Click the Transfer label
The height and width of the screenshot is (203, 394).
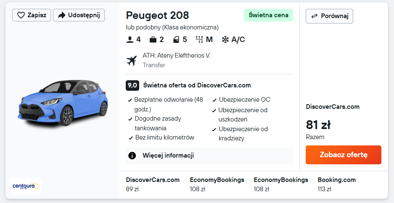coord(154,65)
